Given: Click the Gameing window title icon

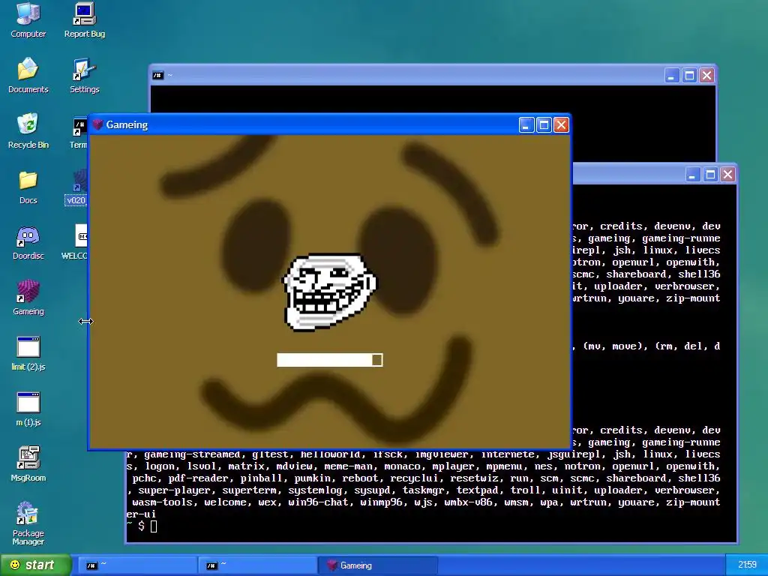Looking at the screenshot, I should (x=97, y=124).
